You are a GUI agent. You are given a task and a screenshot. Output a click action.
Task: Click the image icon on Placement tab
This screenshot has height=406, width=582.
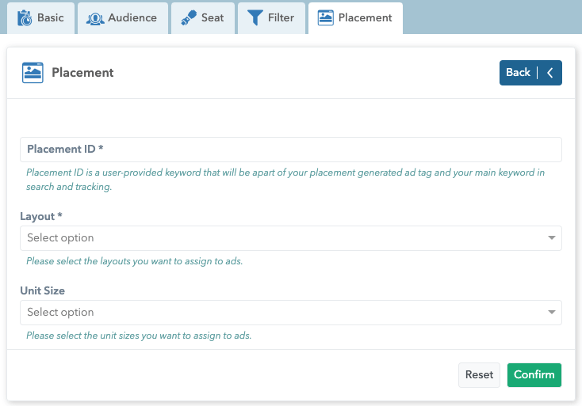pos(325,18)
